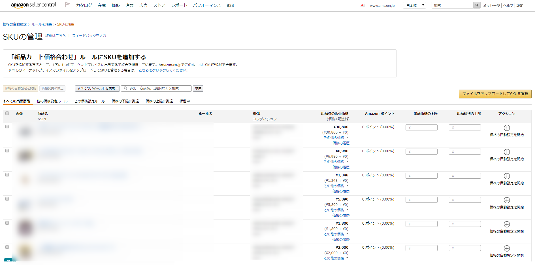Viewport: 535px width, 266px height.
Task: Click plus icon for the ¥30,800 item
Action: click(x=507, y=128)
